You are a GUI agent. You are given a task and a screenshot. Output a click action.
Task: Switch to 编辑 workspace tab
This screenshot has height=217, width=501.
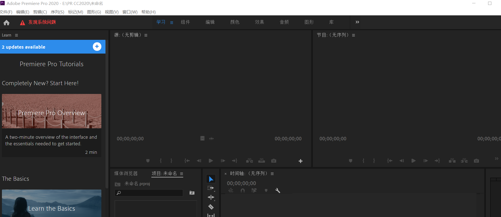point(210,22)
